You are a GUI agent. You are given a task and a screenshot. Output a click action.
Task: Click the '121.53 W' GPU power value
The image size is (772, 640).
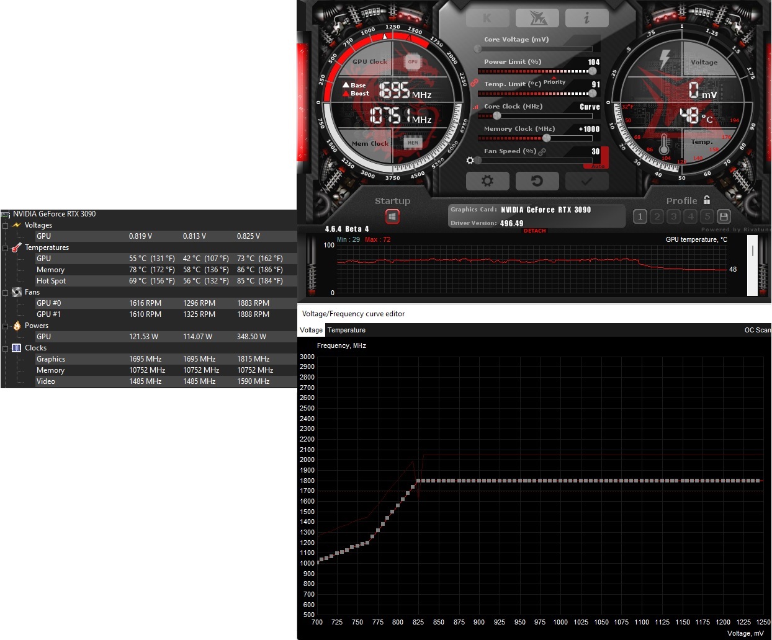tap(143, 337)
